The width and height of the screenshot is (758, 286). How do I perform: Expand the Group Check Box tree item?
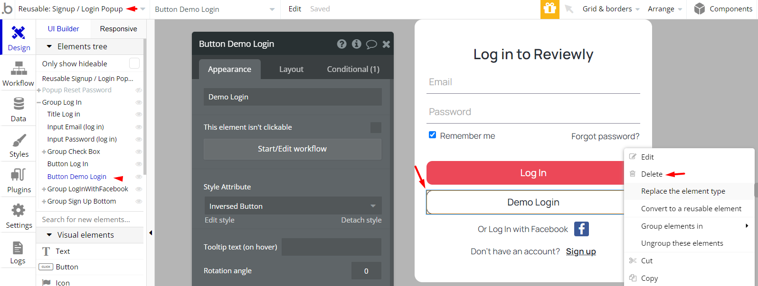click(x=44, y=152)
